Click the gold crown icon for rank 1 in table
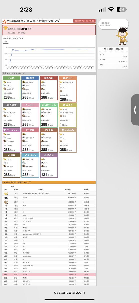Screen dimensions: 139x303 point(6,193)
